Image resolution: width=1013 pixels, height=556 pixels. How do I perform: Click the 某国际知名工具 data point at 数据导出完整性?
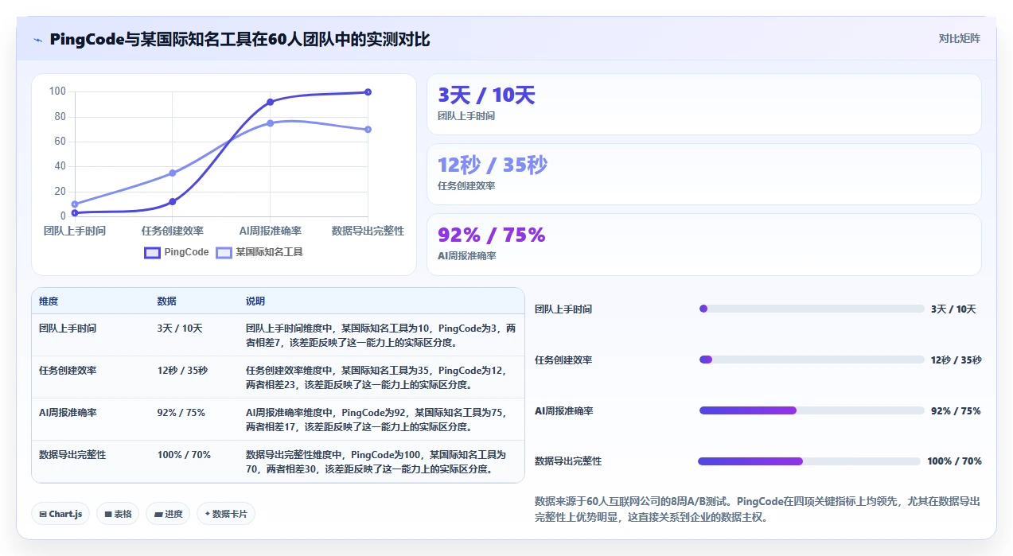click(368, 130)
